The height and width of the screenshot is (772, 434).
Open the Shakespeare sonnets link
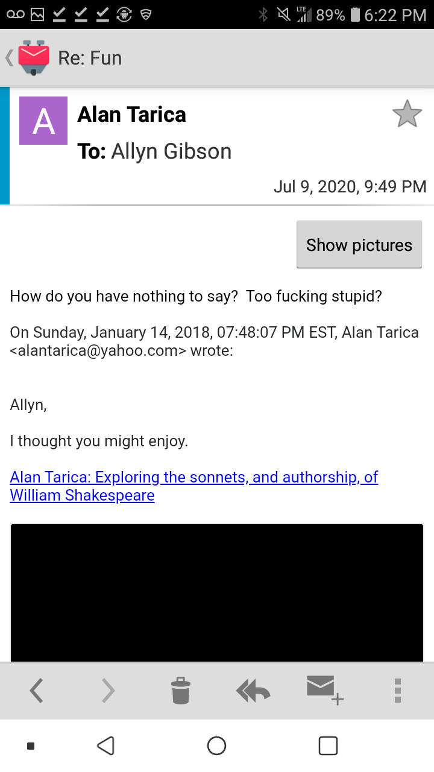pos(193,486)
